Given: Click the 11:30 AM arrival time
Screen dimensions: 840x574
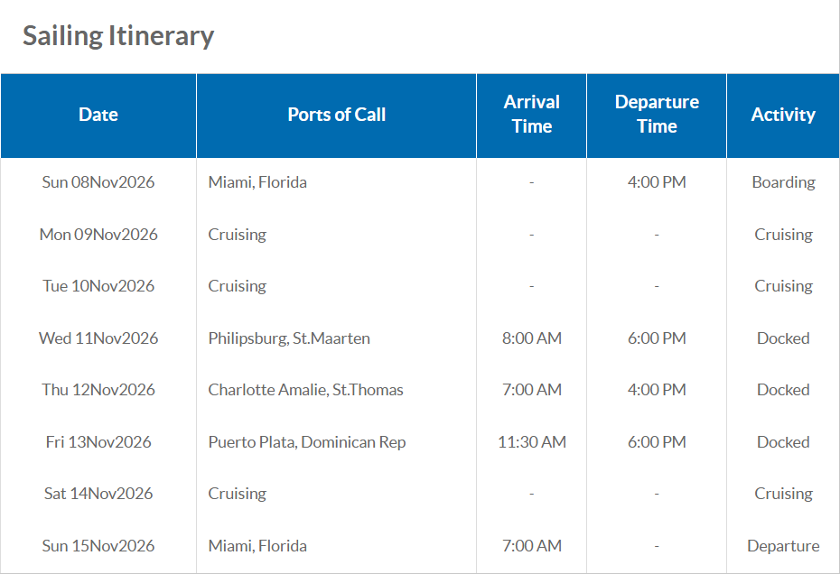Looking at the screenshot, I should pyautogui.click(x=532, y=442).
